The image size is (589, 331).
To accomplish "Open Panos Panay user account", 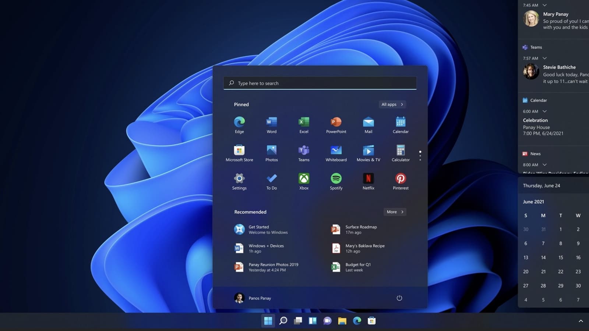I will click(253, 298).
